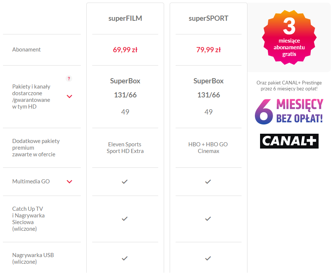Click Nagrywarka USB checkmark under superSPORT
This screenshot has height=273, width=336.
coord(208,259)
